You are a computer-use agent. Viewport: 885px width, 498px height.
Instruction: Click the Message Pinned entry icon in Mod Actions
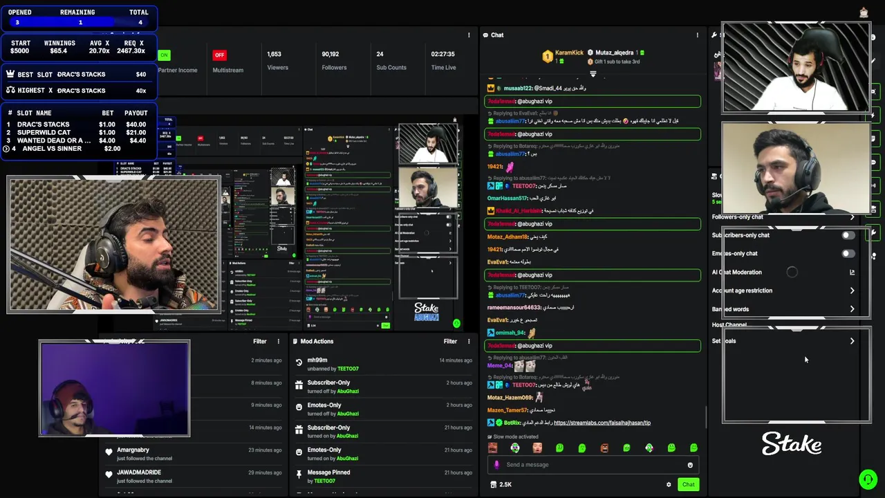click(299, 474)
